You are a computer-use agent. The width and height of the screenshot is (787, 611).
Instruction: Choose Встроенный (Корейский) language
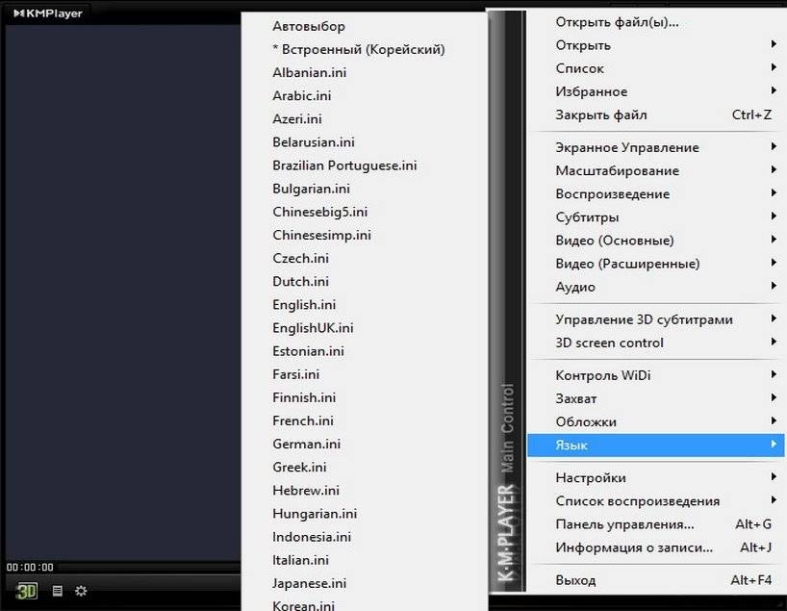click(365, 49)
